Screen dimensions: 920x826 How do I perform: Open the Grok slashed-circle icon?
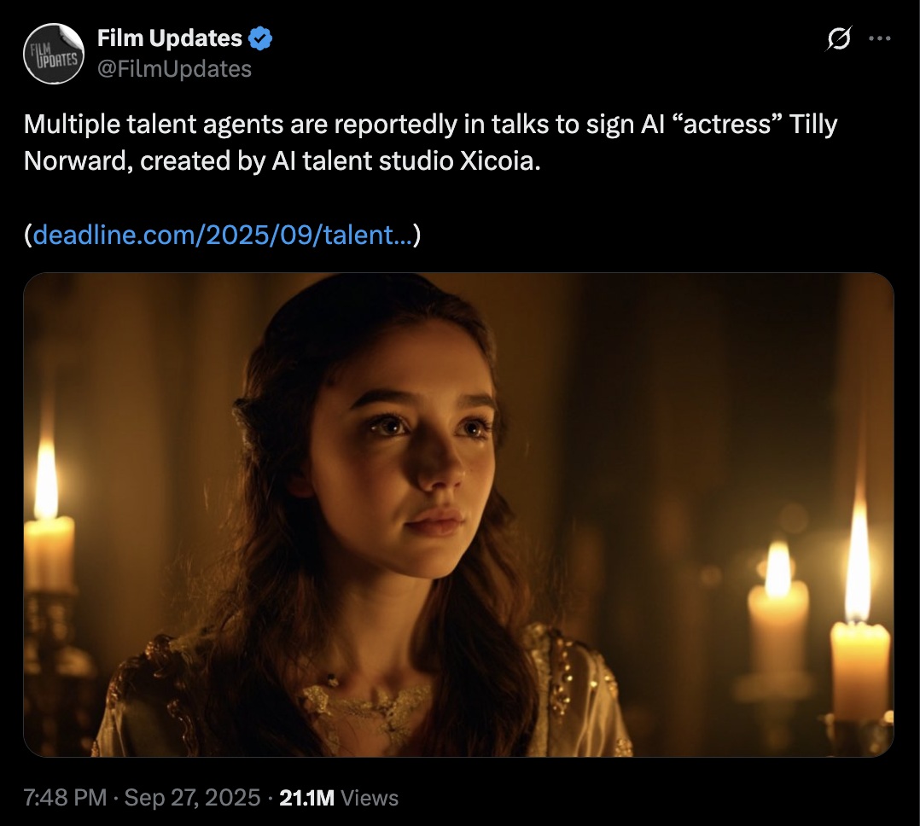click(841, 40)
